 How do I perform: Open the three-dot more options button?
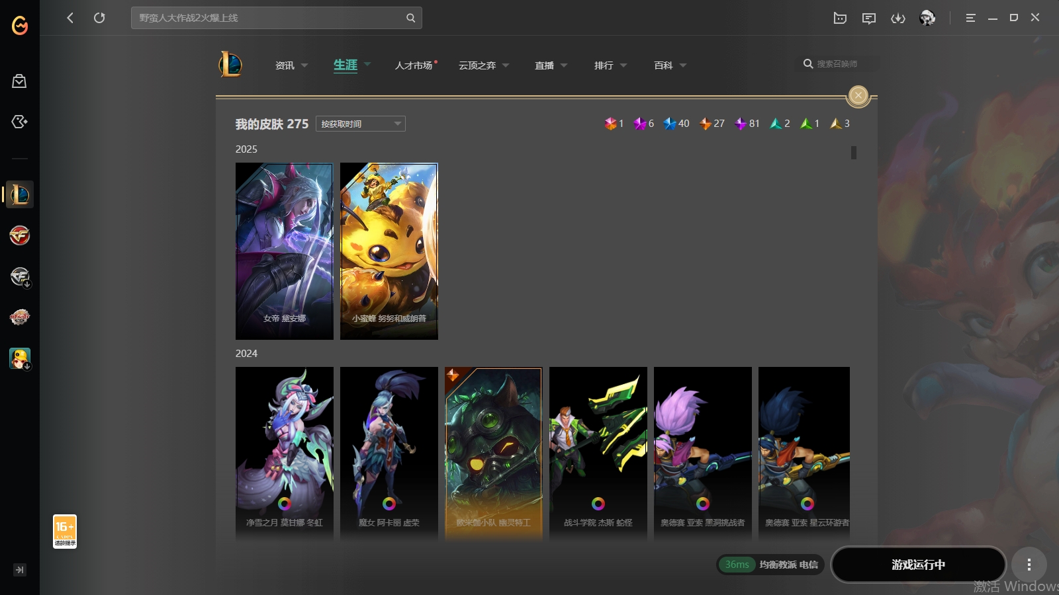[x=1029, y=565]
